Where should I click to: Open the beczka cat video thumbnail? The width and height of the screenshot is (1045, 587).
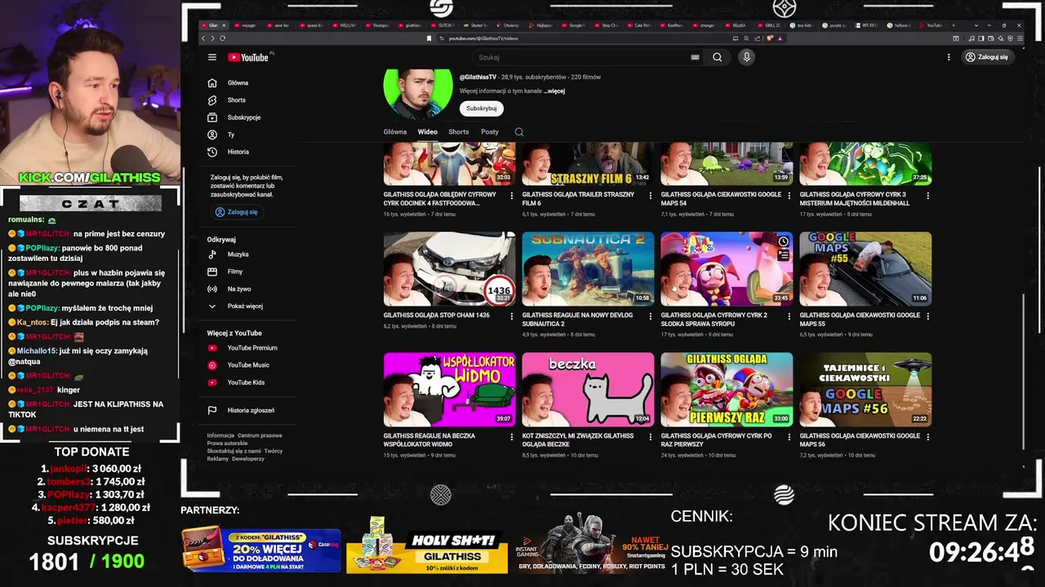tap(588, 390)
